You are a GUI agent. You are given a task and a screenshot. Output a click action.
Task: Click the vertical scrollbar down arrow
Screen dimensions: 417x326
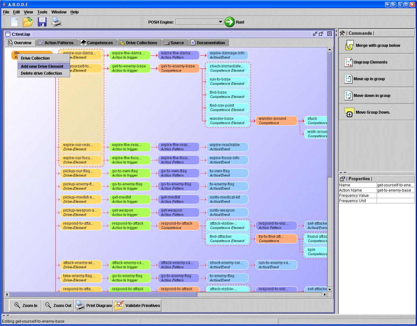(330, 289)
